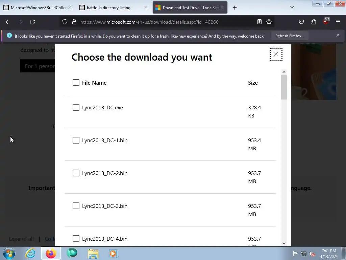Close the battle-la directory listing tab
346x260 pixels.
(x=146, y=7)
